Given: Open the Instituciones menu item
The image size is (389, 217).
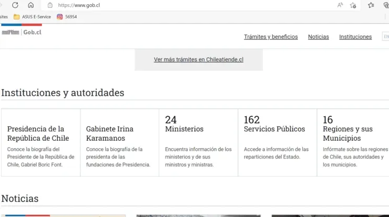Looking at the screenshot, I should point(355,37).
